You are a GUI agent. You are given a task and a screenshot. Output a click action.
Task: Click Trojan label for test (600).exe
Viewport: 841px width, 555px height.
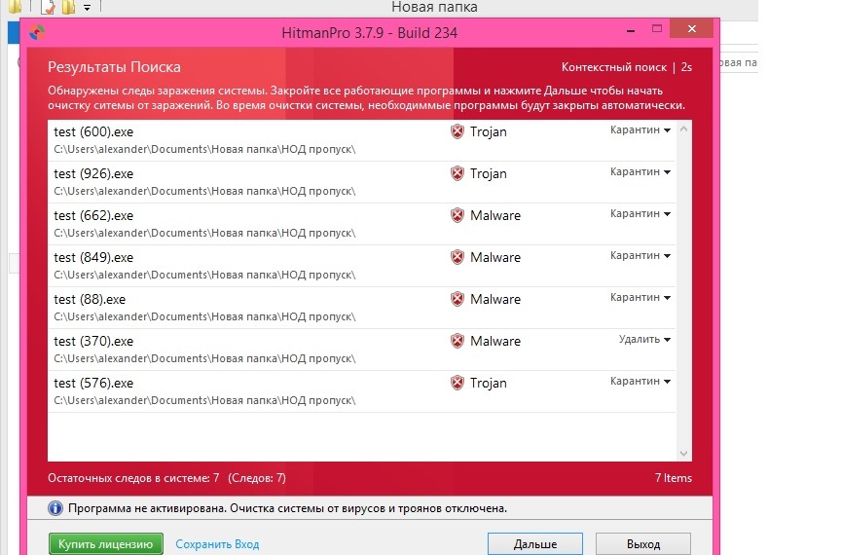488,131
